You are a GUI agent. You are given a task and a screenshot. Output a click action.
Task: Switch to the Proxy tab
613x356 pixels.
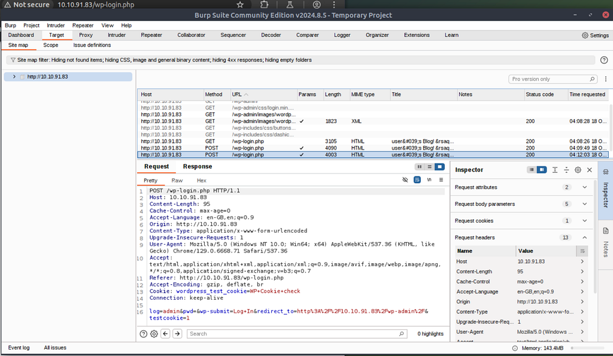[86, 35]
